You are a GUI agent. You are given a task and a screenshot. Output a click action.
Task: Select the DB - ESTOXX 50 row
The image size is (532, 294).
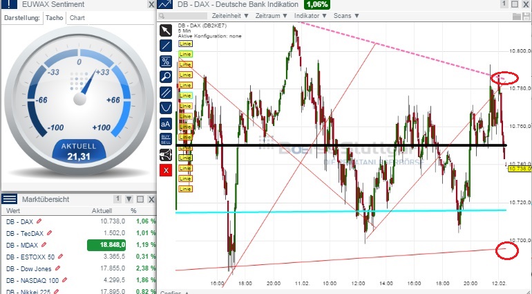click(79, 256)
